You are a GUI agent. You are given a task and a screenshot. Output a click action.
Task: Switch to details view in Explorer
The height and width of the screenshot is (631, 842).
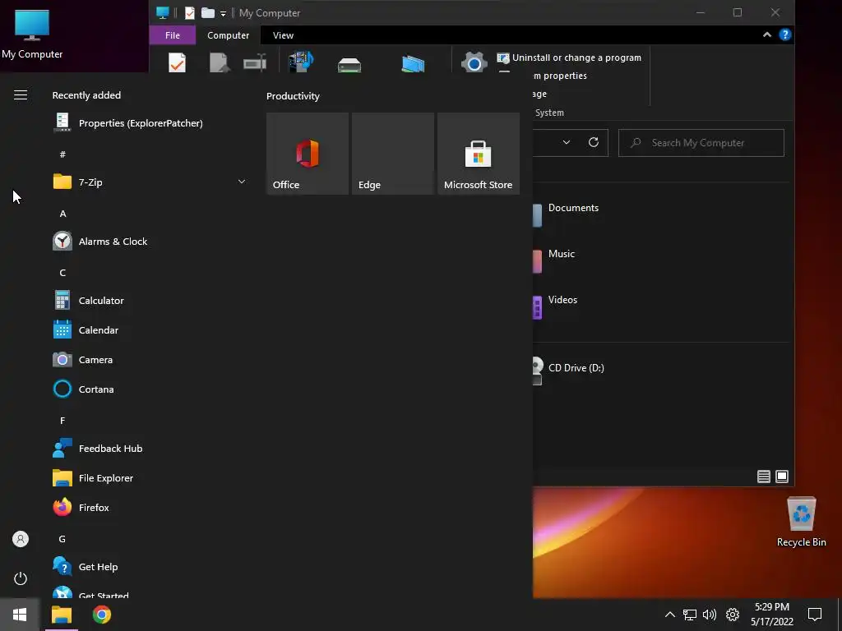coord(764,476)
